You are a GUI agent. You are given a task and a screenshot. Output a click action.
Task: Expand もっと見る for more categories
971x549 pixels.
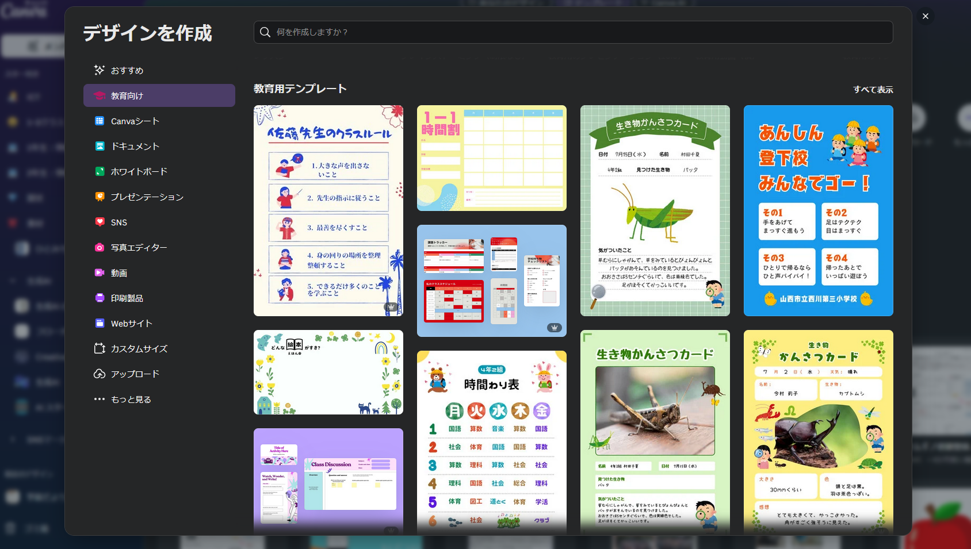(x=159, y=399)
